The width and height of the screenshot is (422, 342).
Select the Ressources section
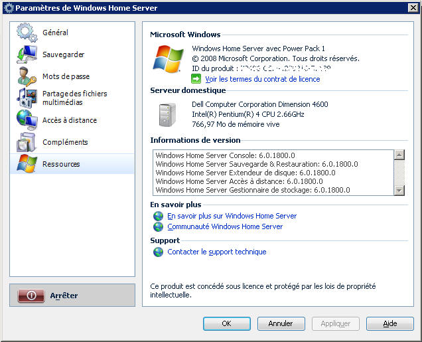click(72, 164)
